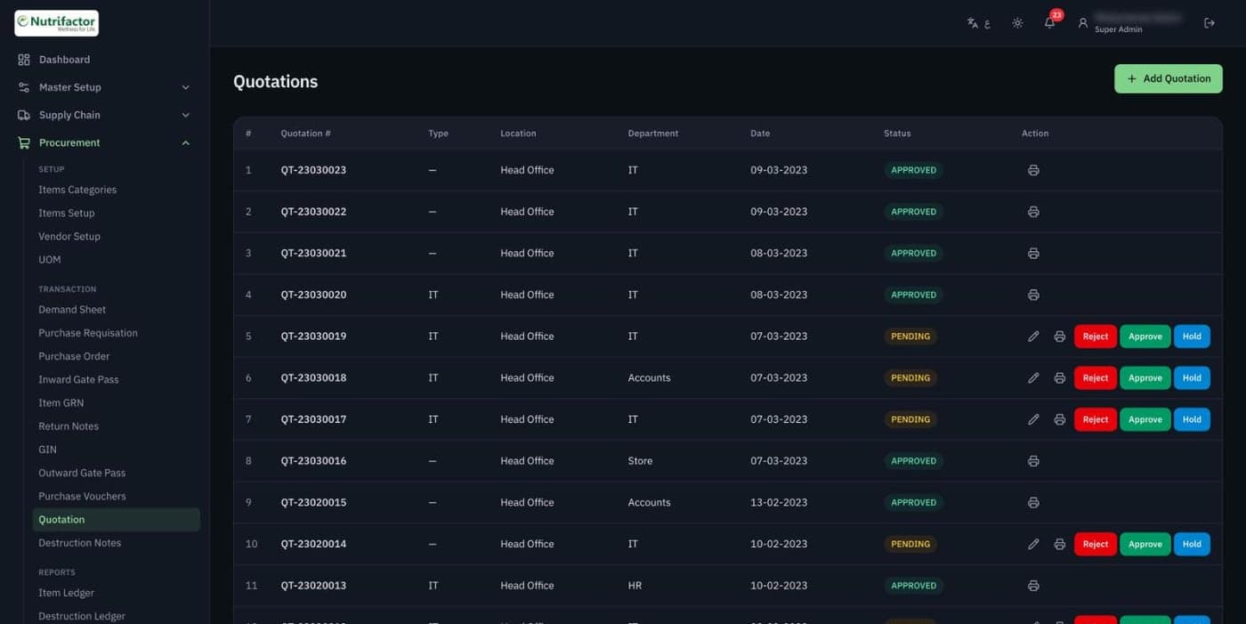The width and height of the screenshot is (1246, 624).
Task: Expand the Supply Chain chevron
Action: pyautogui.click(x=185, y=115)
